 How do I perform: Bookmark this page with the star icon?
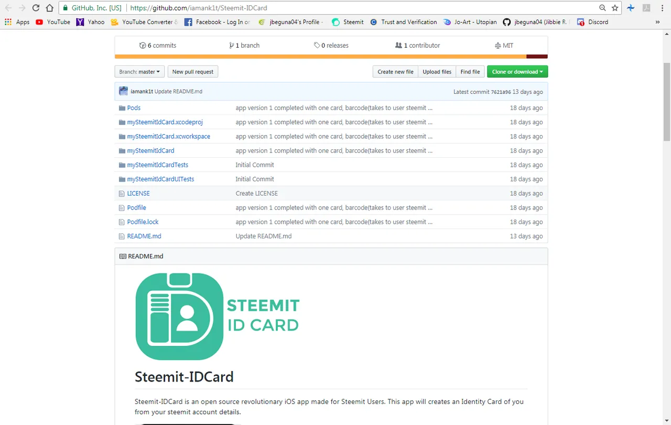click(x=615, y=8)
